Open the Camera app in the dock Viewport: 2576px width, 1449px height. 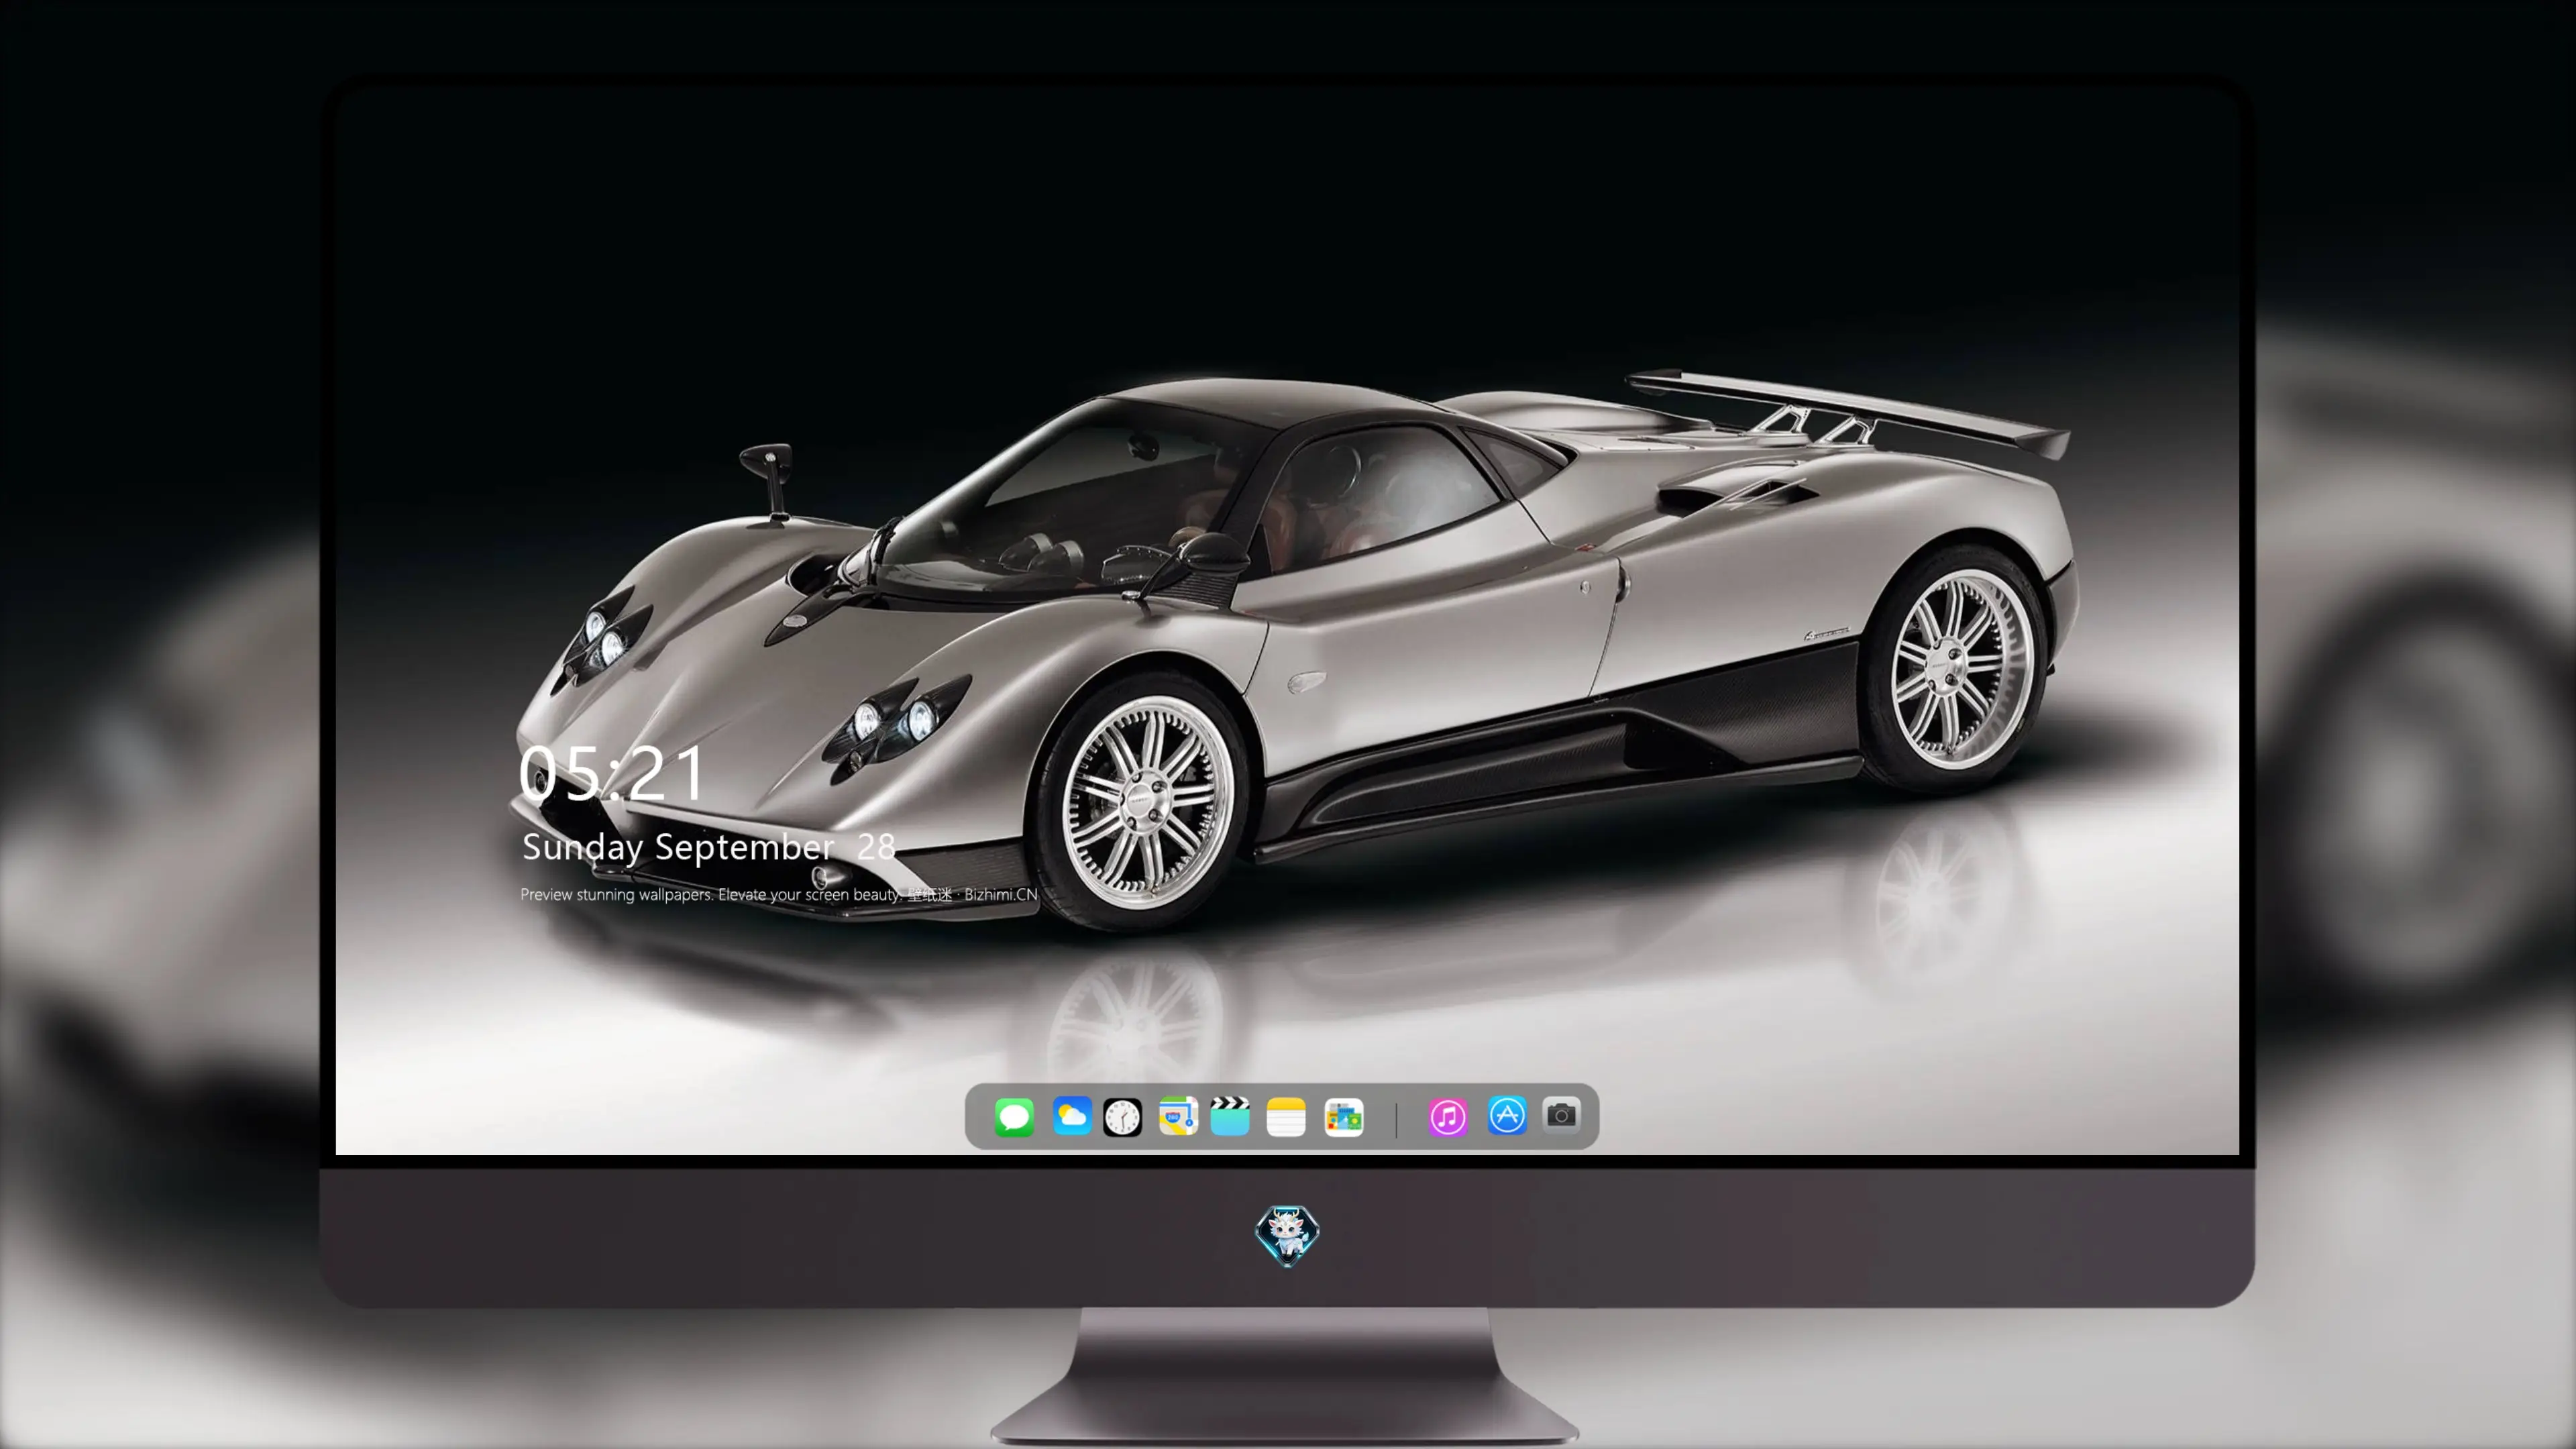(1561, 1114)
